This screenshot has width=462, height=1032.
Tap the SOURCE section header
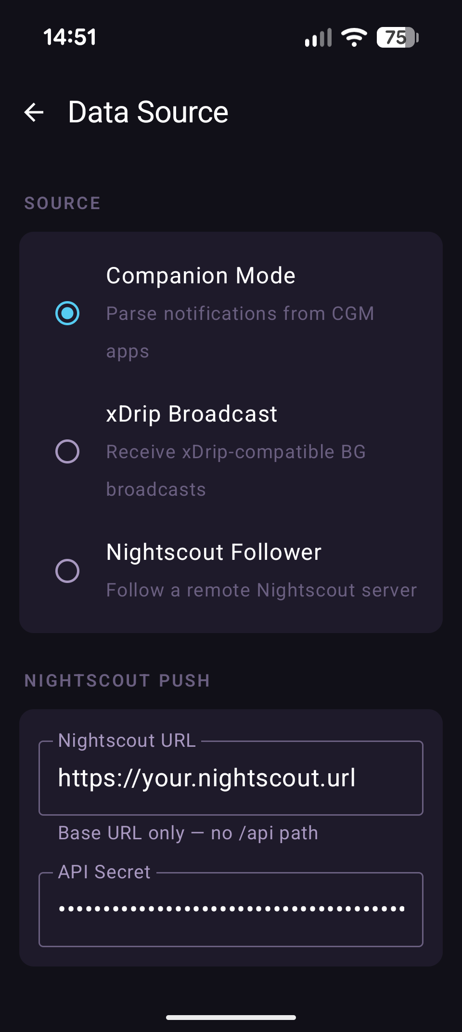click(62, 203)
